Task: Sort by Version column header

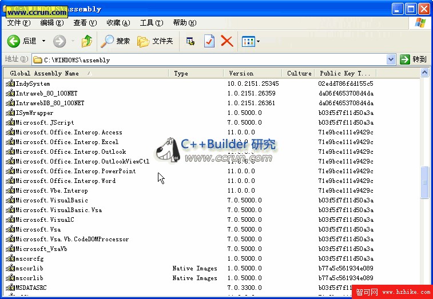Action: tap(253, 73)
